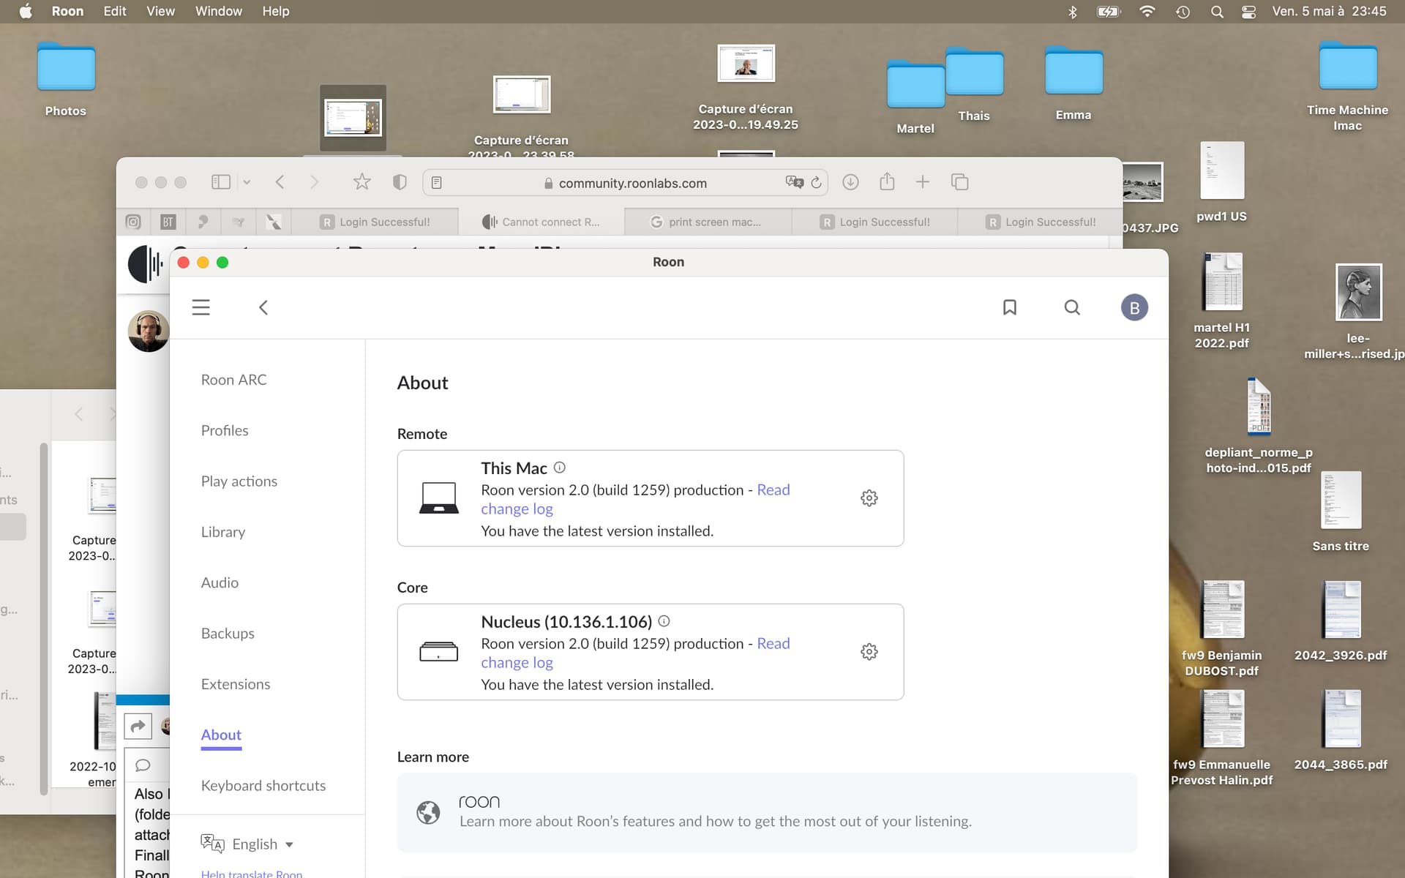The height and width of the screenshot is (878, 1405).
Task: Open settings gear for This Mac
Action: (x=869, y=498)
